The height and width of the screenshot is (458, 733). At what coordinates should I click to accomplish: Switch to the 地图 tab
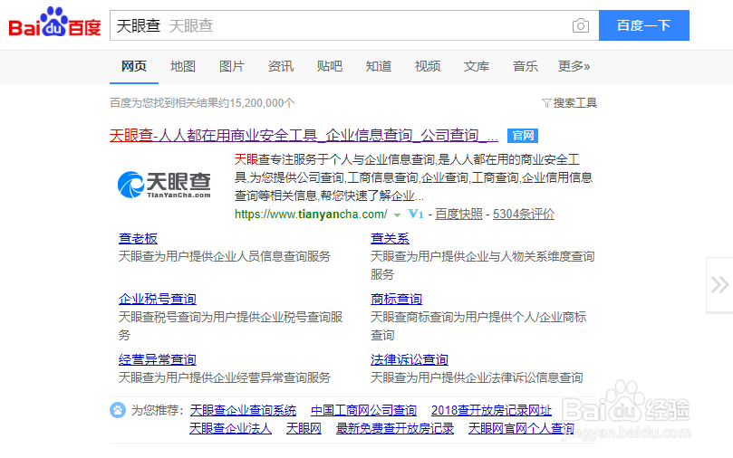tap(183, 66)
